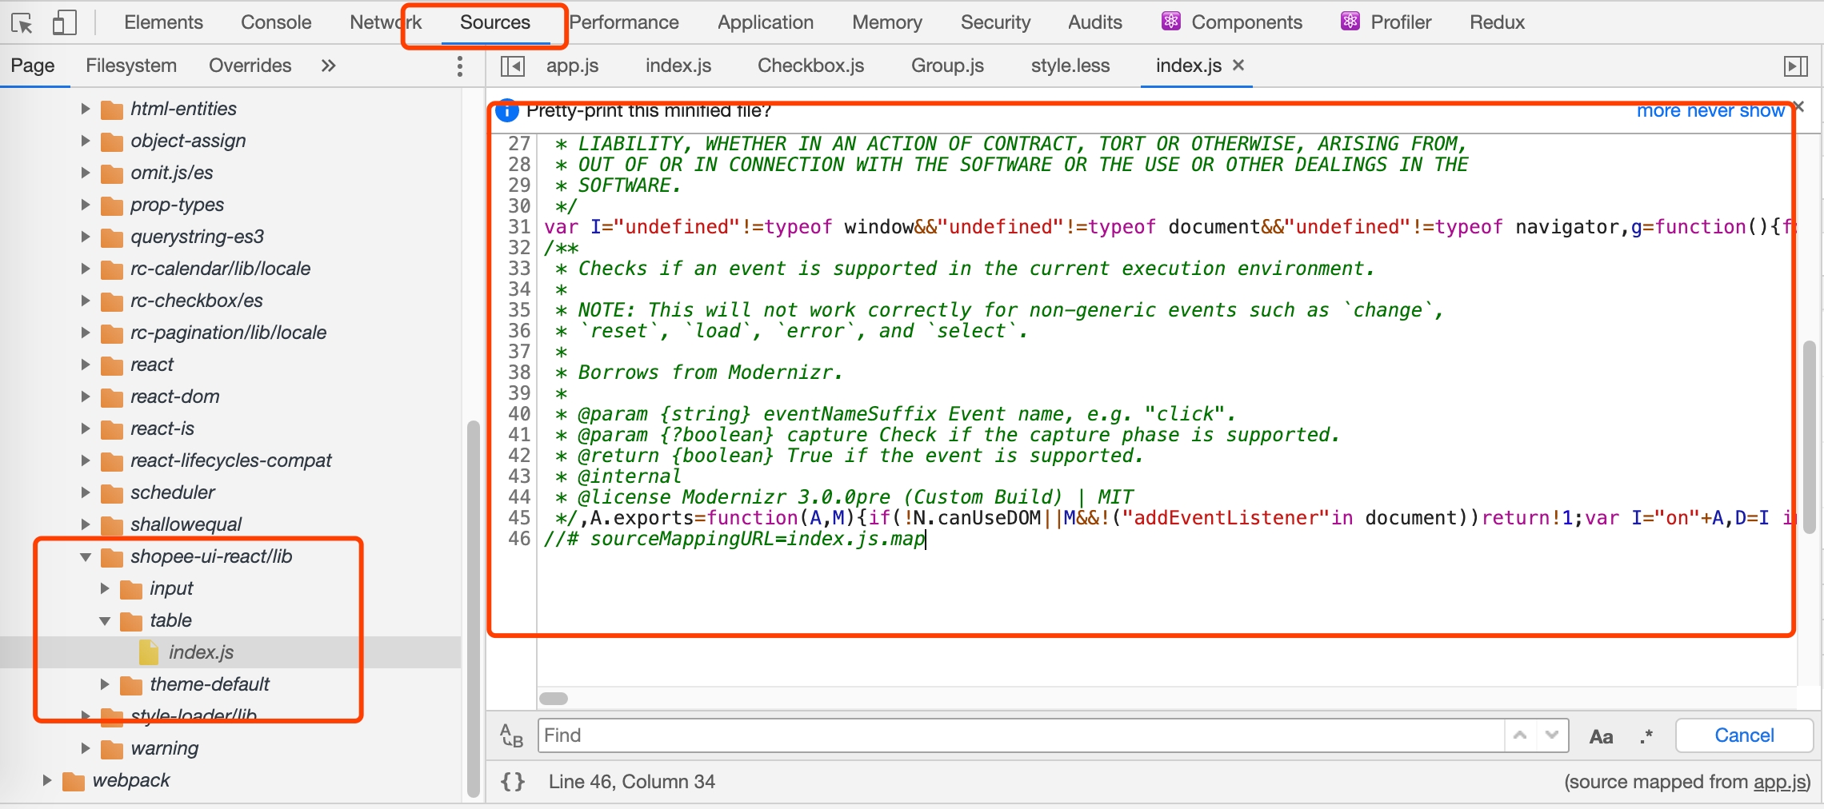Viewport: 1824px width, 809px height.
Task: Activate the inspect element picker icon
Action: click(22, 23)
